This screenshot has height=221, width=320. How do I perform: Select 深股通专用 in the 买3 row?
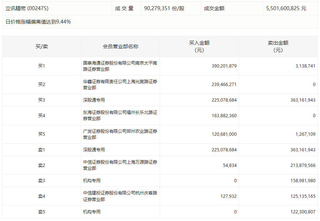94,100
